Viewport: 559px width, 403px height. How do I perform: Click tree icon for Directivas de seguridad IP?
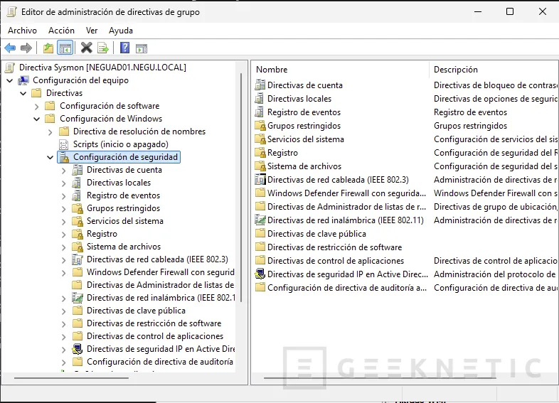tap(78, 349)
